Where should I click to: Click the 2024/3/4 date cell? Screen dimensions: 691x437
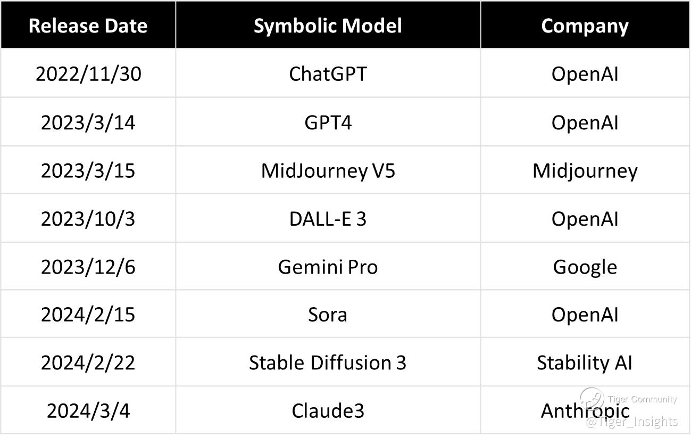[88, 411]
